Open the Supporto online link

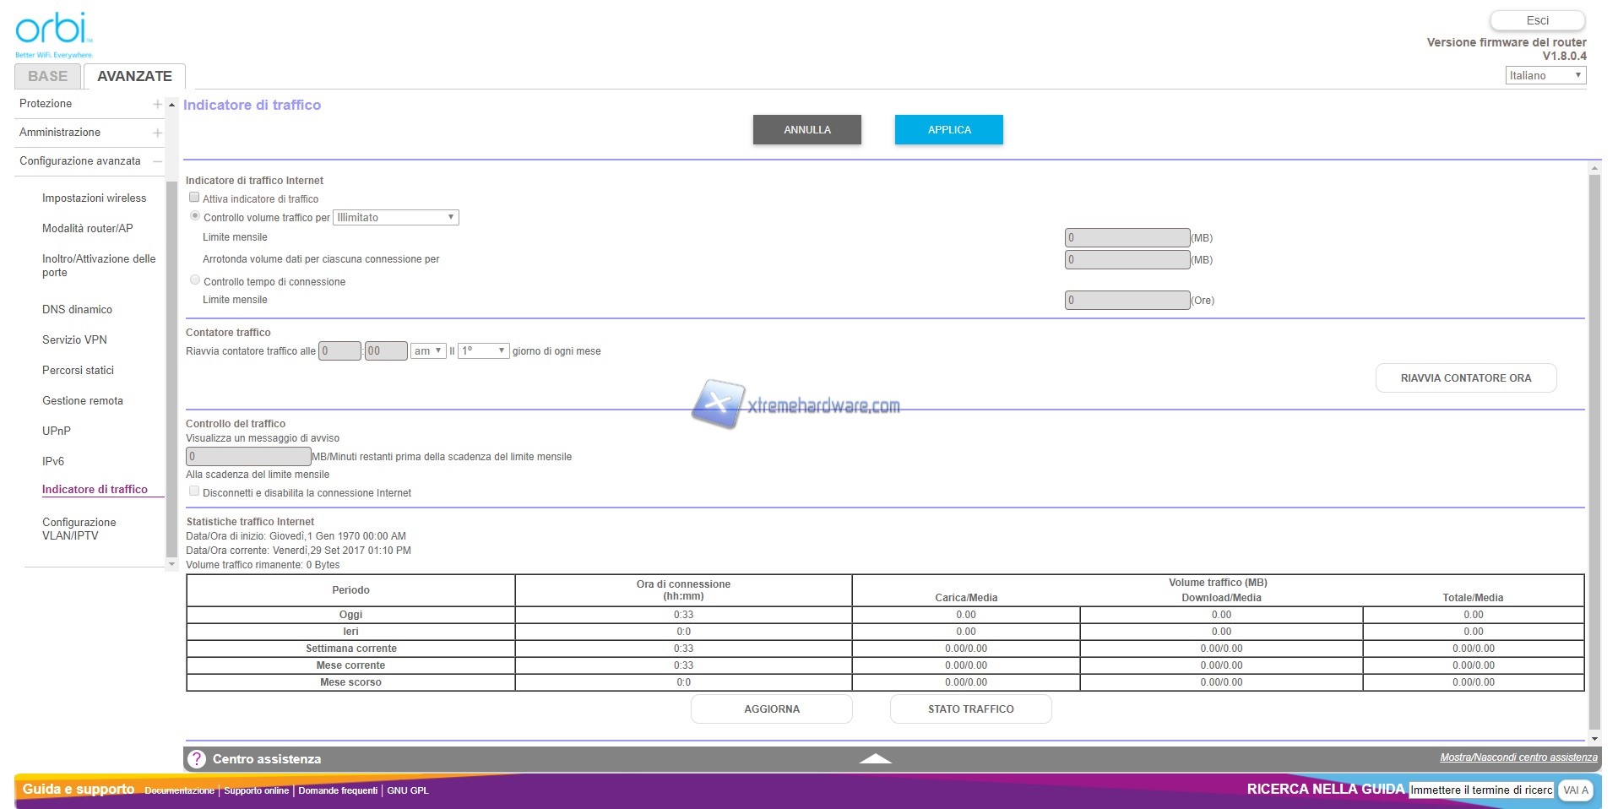point(256,791)
